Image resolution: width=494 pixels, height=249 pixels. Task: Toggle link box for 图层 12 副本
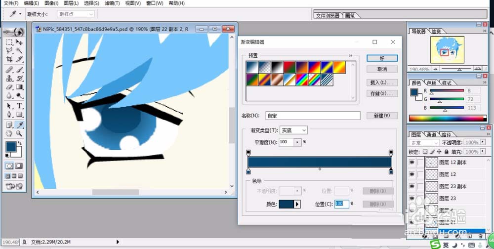pyautogui.click(x=420, y=163)
